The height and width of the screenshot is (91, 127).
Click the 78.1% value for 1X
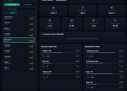point(121,51)
